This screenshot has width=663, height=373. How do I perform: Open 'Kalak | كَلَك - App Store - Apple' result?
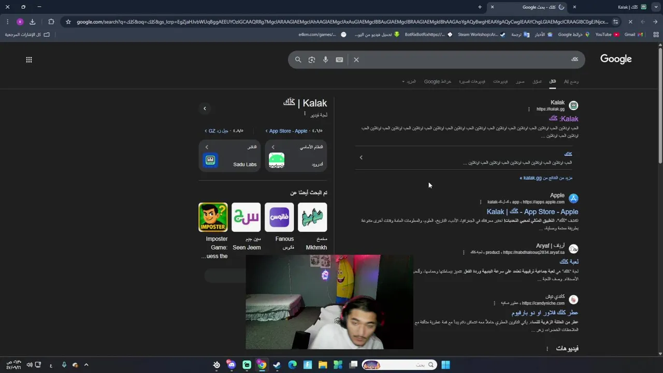pyautogui.click(x=532, y=211)
